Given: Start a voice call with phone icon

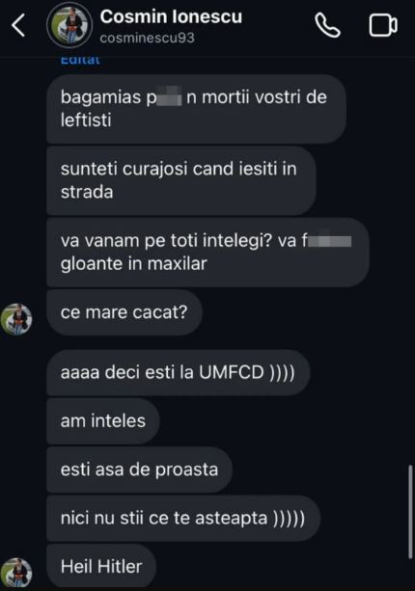Looking at the screenshot, I should click(x=327, y=25).
